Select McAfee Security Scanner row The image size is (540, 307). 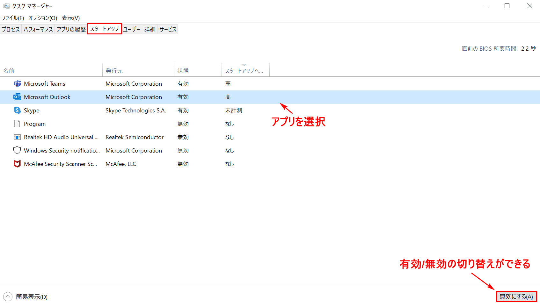tap(270, 164)
